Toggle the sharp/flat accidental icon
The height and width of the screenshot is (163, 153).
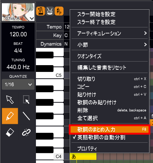59,11
